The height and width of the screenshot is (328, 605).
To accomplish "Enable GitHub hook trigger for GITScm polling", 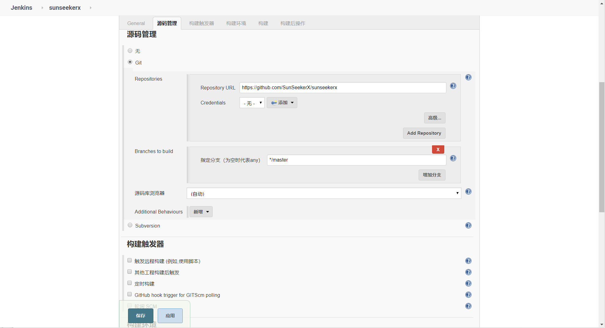I will click(130, 294).
